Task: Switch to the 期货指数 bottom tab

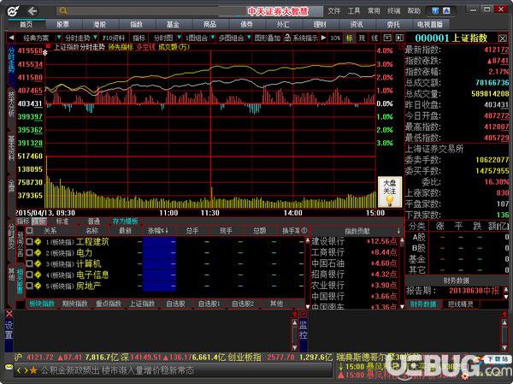Action: pyautogui.click(x=75, y=304)
